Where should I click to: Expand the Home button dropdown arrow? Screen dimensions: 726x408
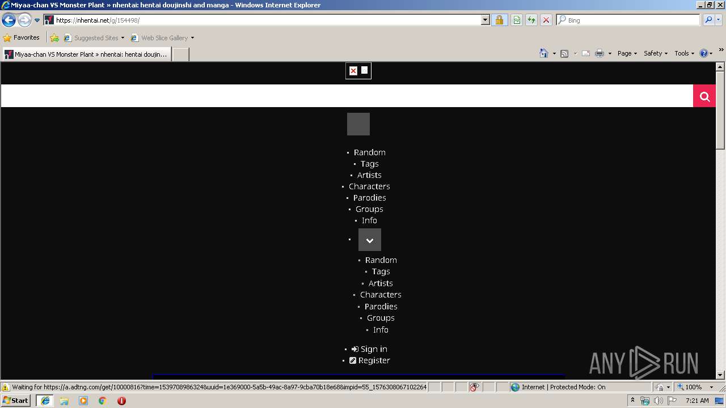[554, 53]
